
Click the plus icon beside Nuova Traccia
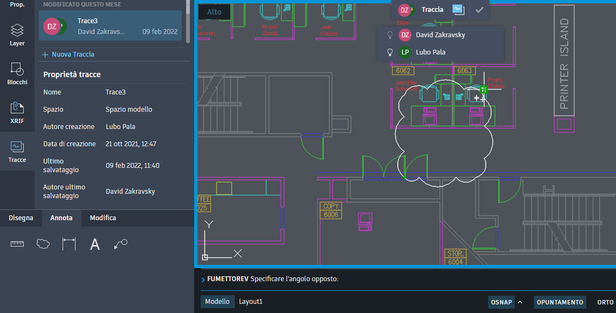(45, 55)
